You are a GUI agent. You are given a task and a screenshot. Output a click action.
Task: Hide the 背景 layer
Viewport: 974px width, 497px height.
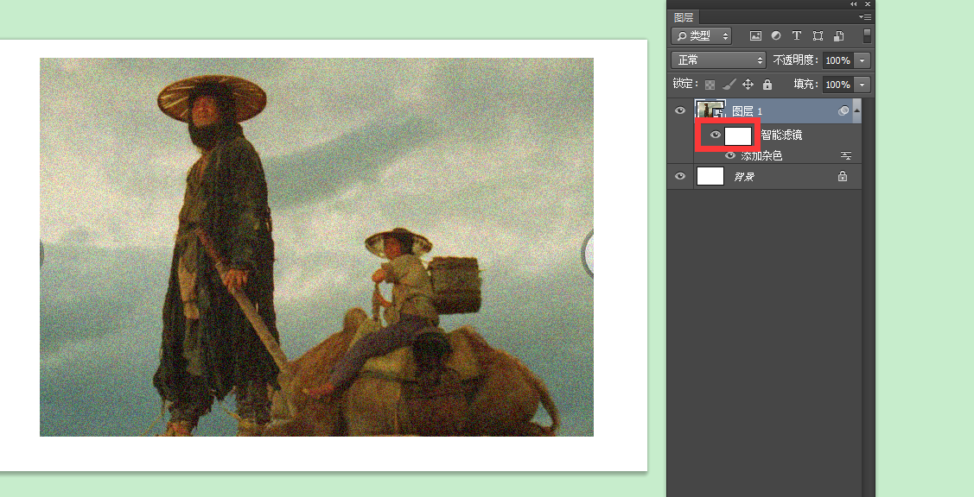pos(680,176)
